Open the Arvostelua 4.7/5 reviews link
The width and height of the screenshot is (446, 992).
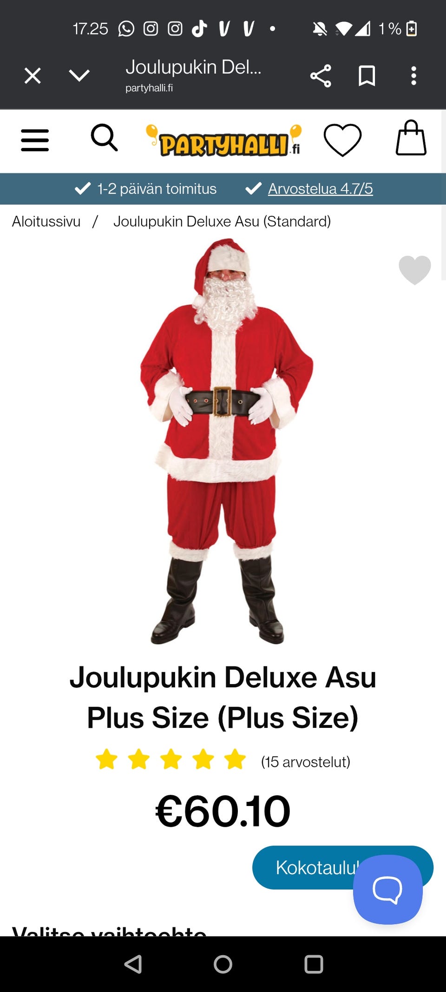(x=320, y=189)
